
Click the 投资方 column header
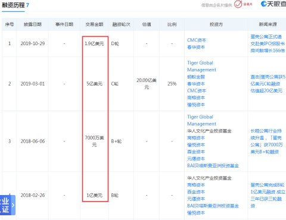(x=216, y=24)
